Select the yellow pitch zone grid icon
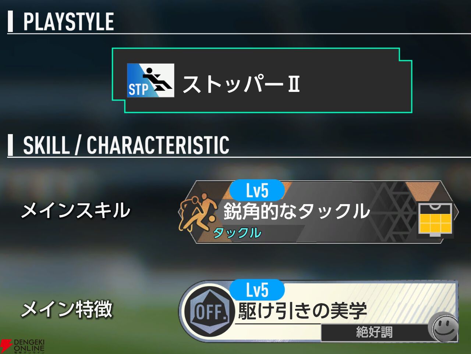471x354 pixels. tap(435, 220)
